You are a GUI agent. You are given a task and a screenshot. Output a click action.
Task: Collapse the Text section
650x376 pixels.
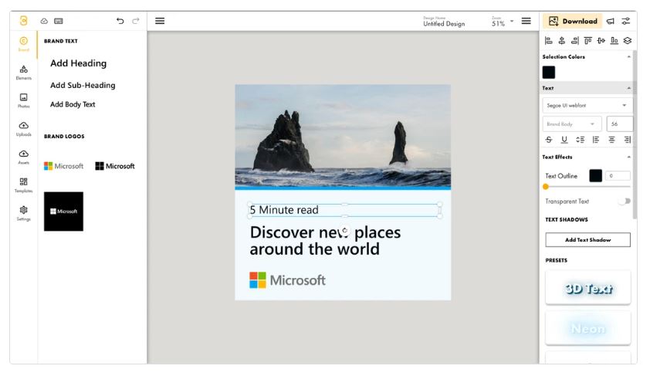point(629,88)
